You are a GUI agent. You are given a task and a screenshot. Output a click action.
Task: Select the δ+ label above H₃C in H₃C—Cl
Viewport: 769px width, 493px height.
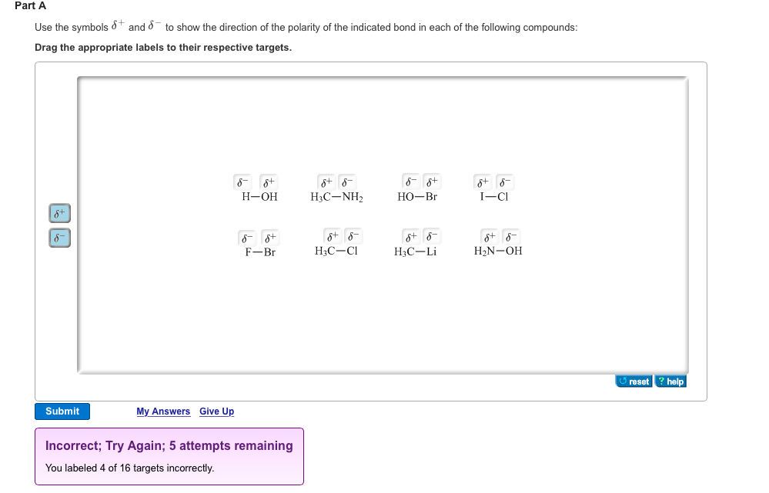[332, 237]
